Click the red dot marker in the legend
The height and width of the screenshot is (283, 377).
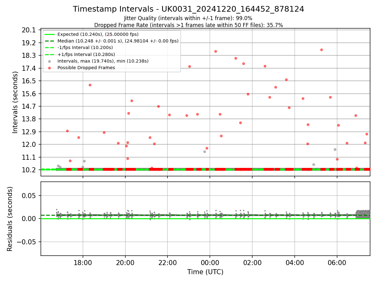point(49,68)
